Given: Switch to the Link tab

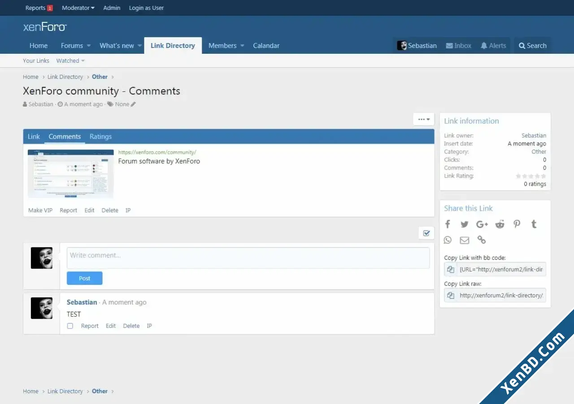Looking at the screenshot, I should click(x=34, y=137).
